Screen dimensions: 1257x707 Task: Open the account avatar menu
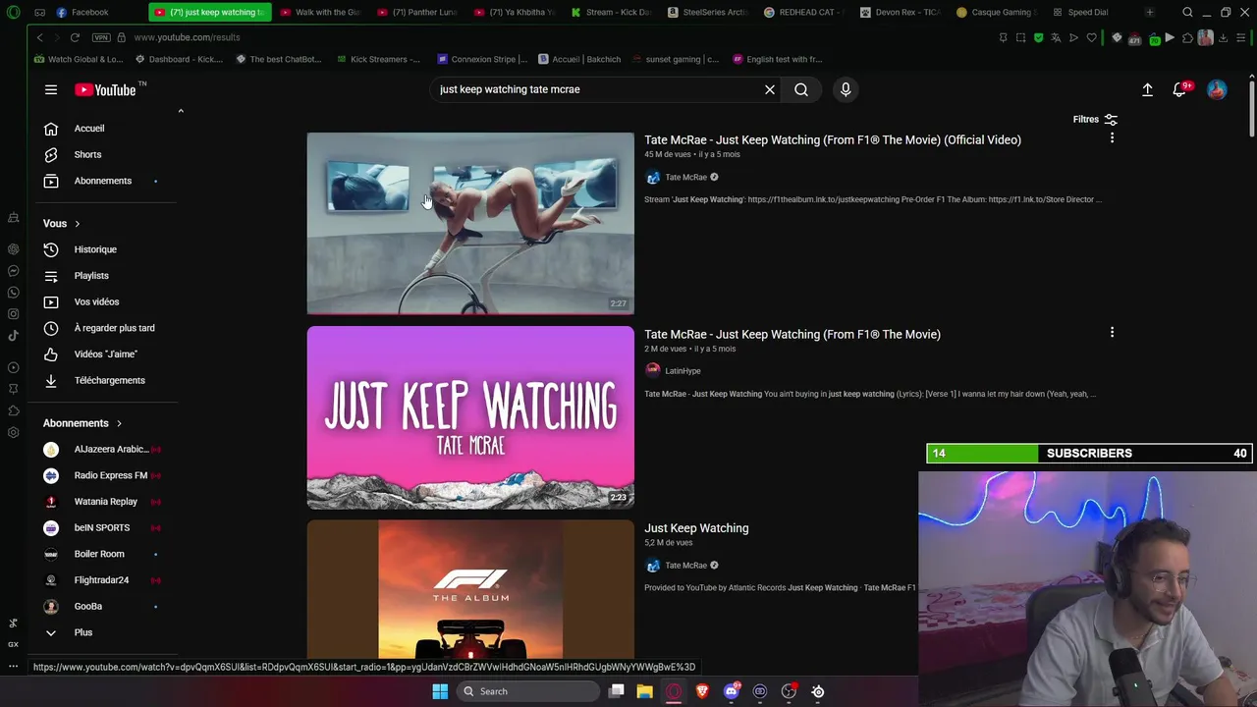coord(1217,89)
